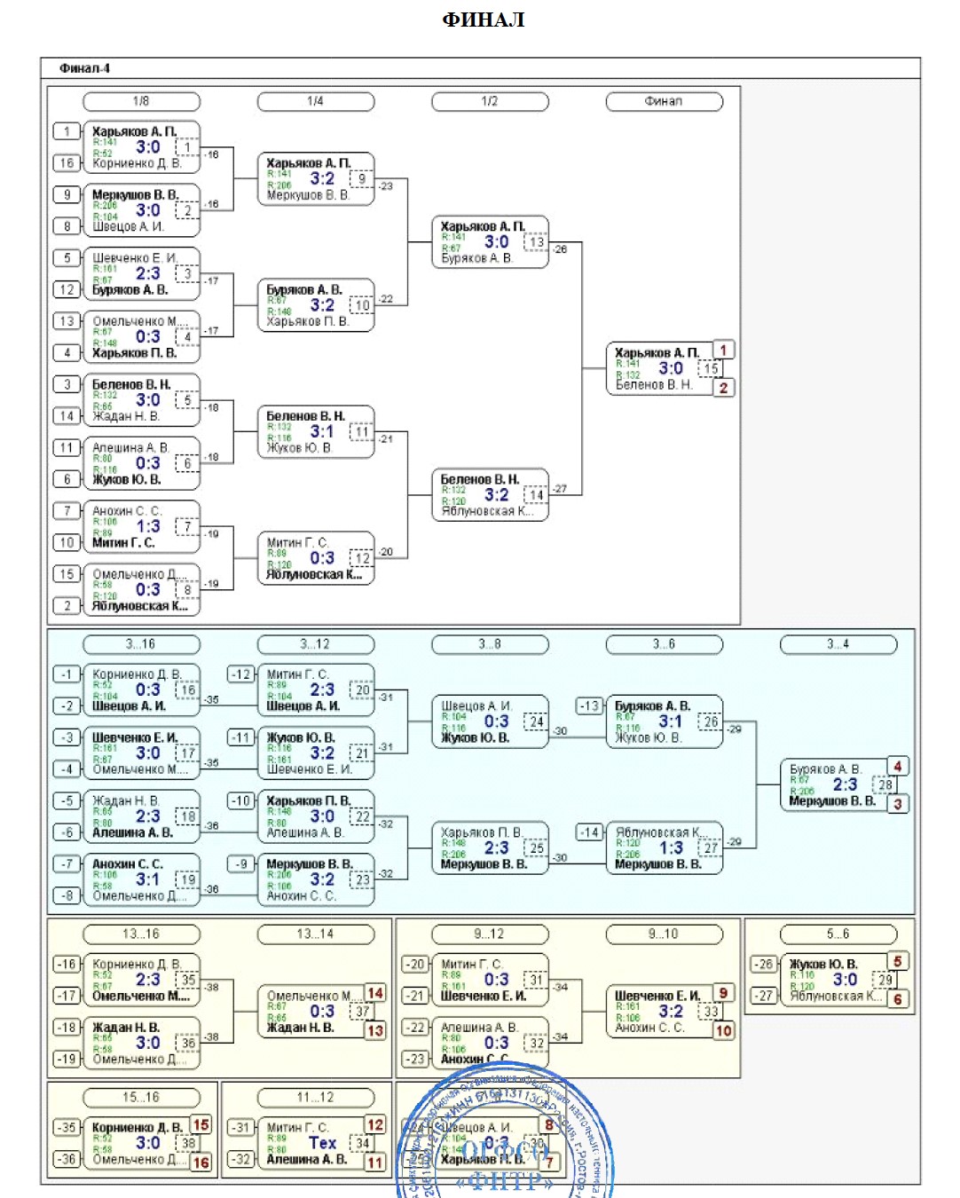The image size is (960, 1198).
Task: Click the "Финал" round header pill
Action: coord(664,102)
